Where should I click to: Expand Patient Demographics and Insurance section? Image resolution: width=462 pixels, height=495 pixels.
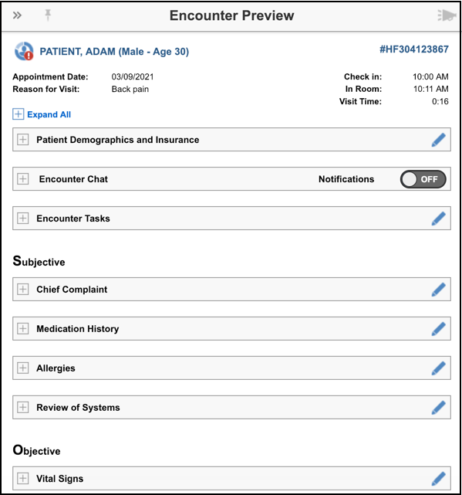(22, 140)
